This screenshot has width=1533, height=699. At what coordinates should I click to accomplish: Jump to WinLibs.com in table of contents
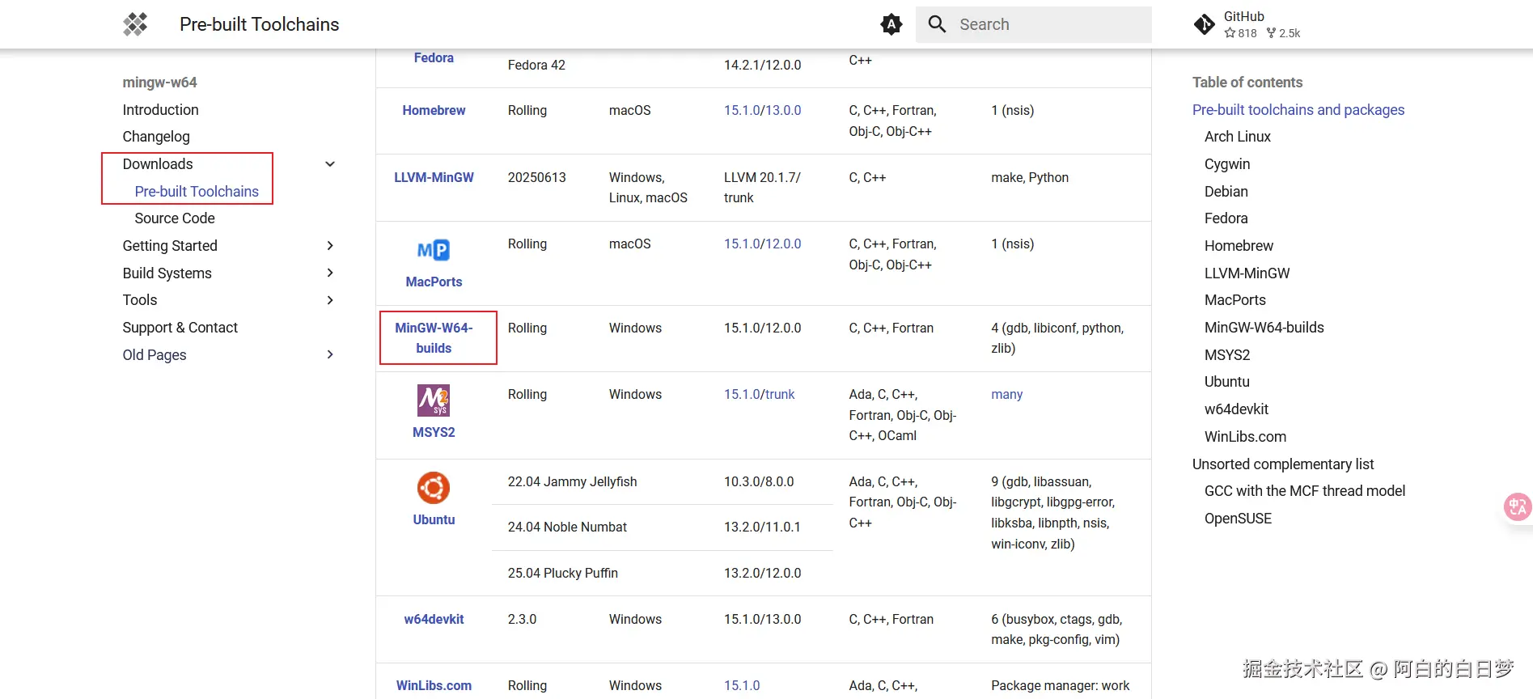1245,437
